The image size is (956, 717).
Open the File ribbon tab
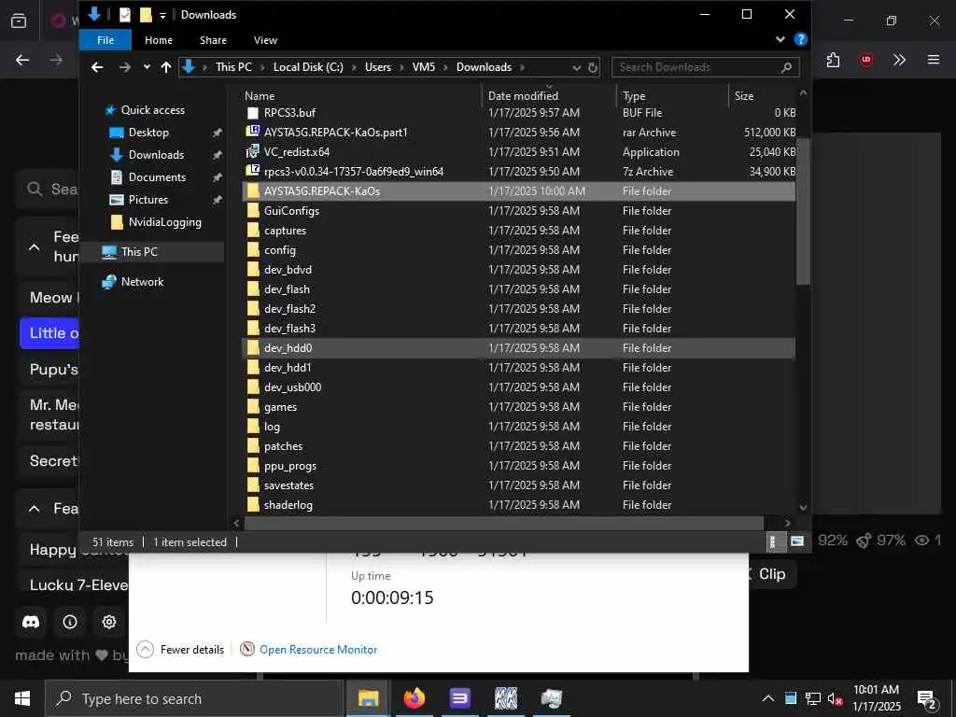point(105,40)
